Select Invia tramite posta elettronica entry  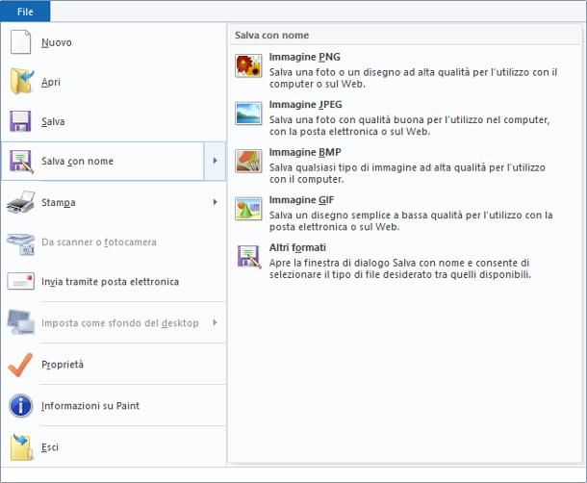pos(114,282)
